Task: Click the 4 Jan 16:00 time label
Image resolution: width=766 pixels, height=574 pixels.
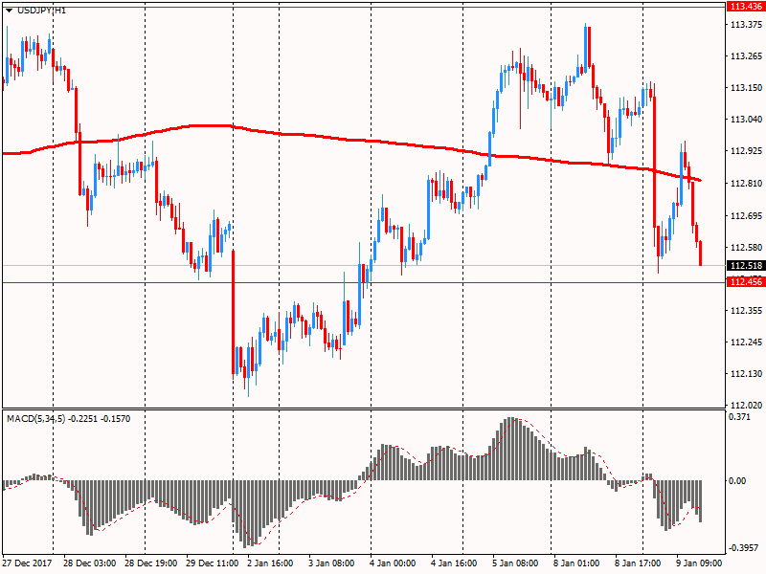Action: (454, 563)
